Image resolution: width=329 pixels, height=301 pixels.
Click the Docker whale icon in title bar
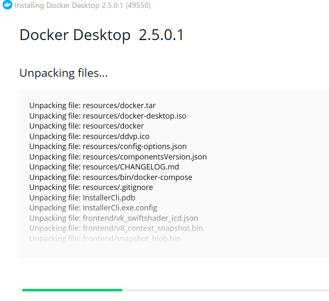8,5
